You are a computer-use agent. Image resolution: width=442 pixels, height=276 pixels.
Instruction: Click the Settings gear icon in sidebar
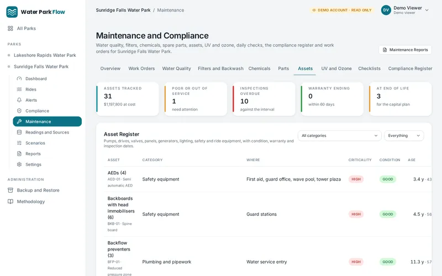tap(19, 164)
